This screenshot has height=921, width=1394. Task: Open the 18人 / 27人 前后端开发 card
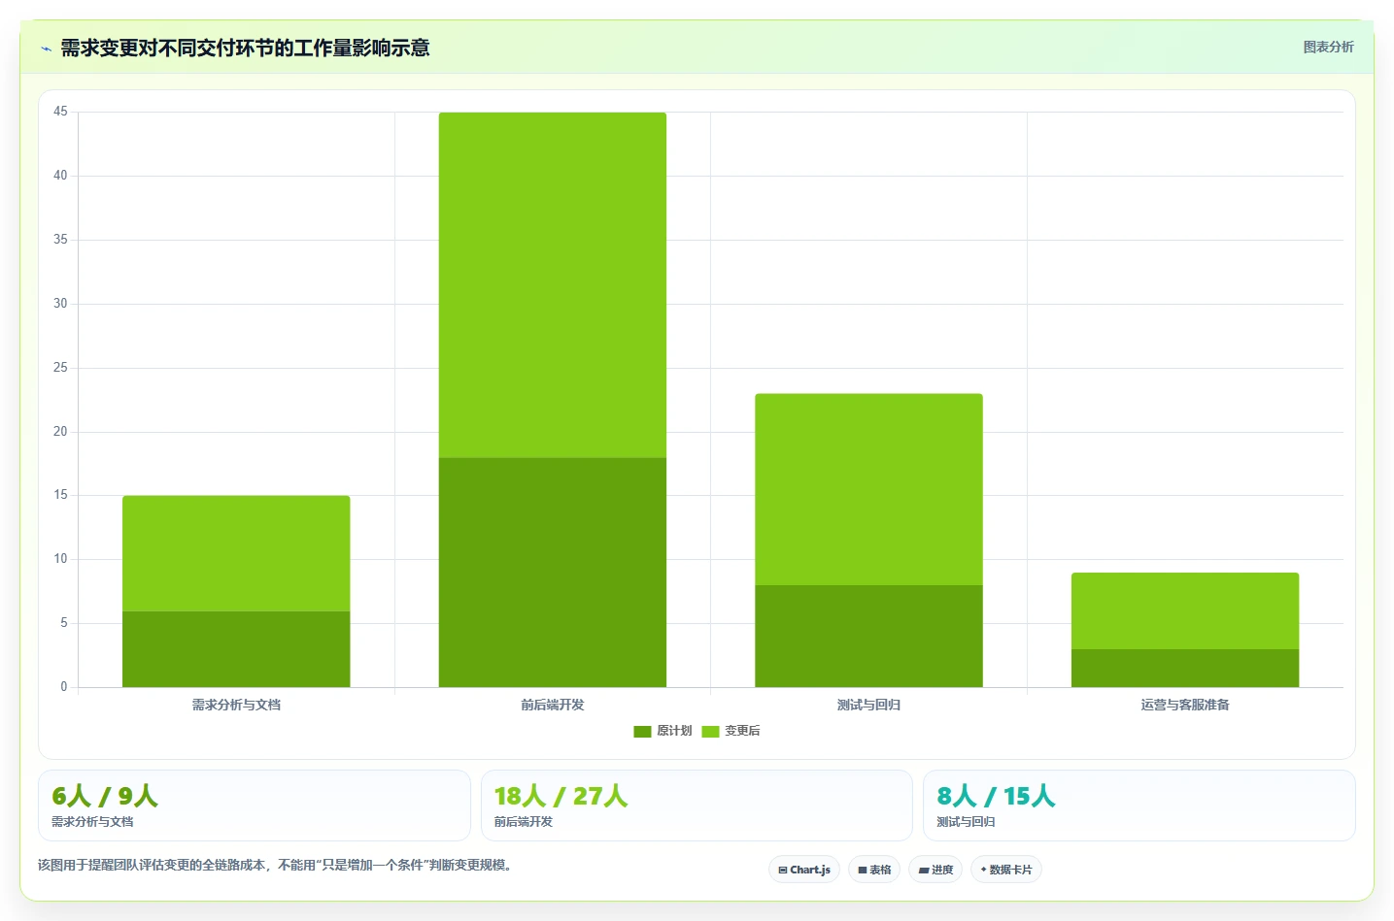[x=697, y=806]
